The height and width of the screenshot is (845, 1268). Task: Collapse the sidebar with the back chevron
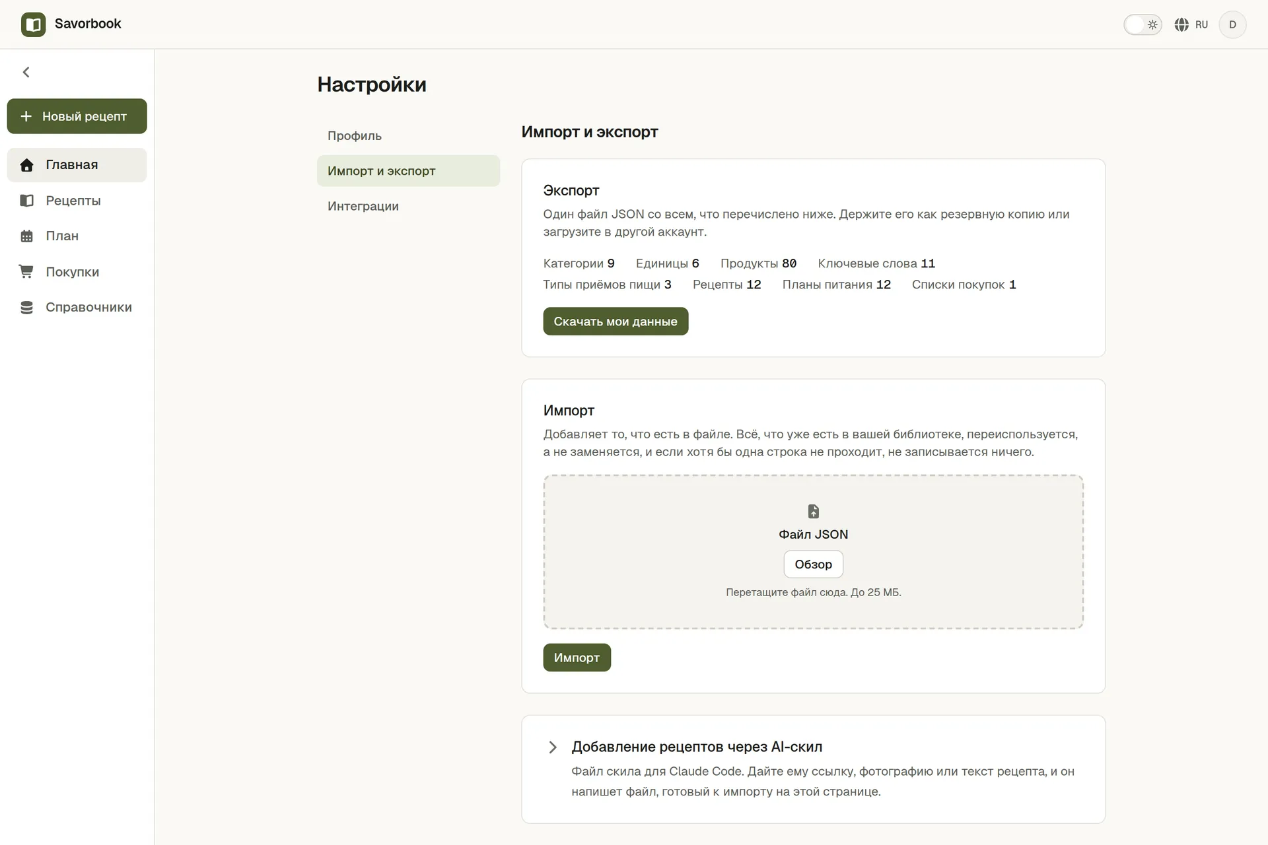26,72
